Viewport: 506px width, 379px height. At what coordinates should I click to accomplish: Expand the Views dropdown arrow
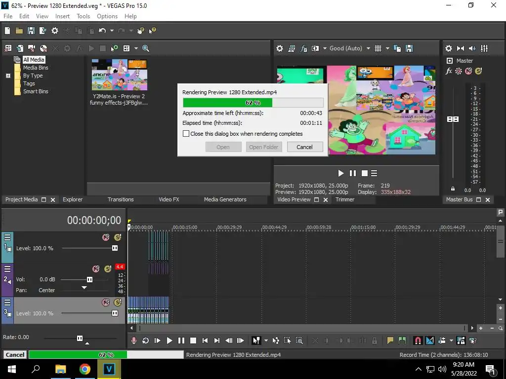[x=136, y=48]
